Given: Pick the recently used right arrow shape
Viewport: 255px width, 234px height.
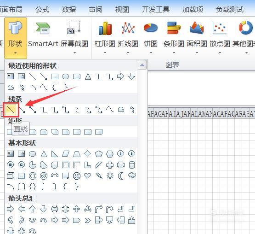Looking at the screenshot, I should coord(120,76).
